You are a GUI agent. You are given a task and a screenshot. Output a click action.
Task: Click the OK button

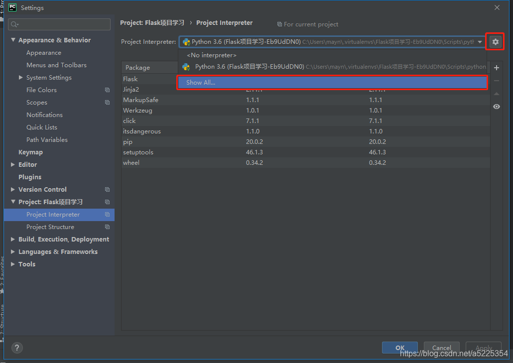point(400,348)
